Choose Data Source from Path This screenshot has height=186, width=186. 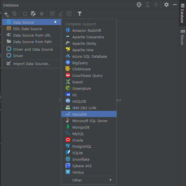pyautogui.click(x=32, y=42)
